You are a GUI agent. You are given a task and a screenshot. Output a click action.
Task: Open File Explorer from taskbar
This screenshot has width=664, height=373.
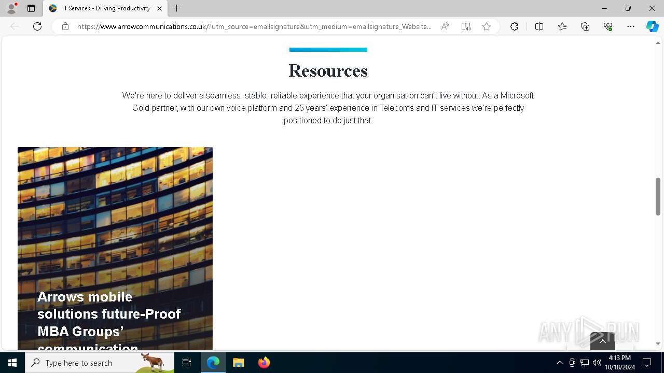click(239, 363)
